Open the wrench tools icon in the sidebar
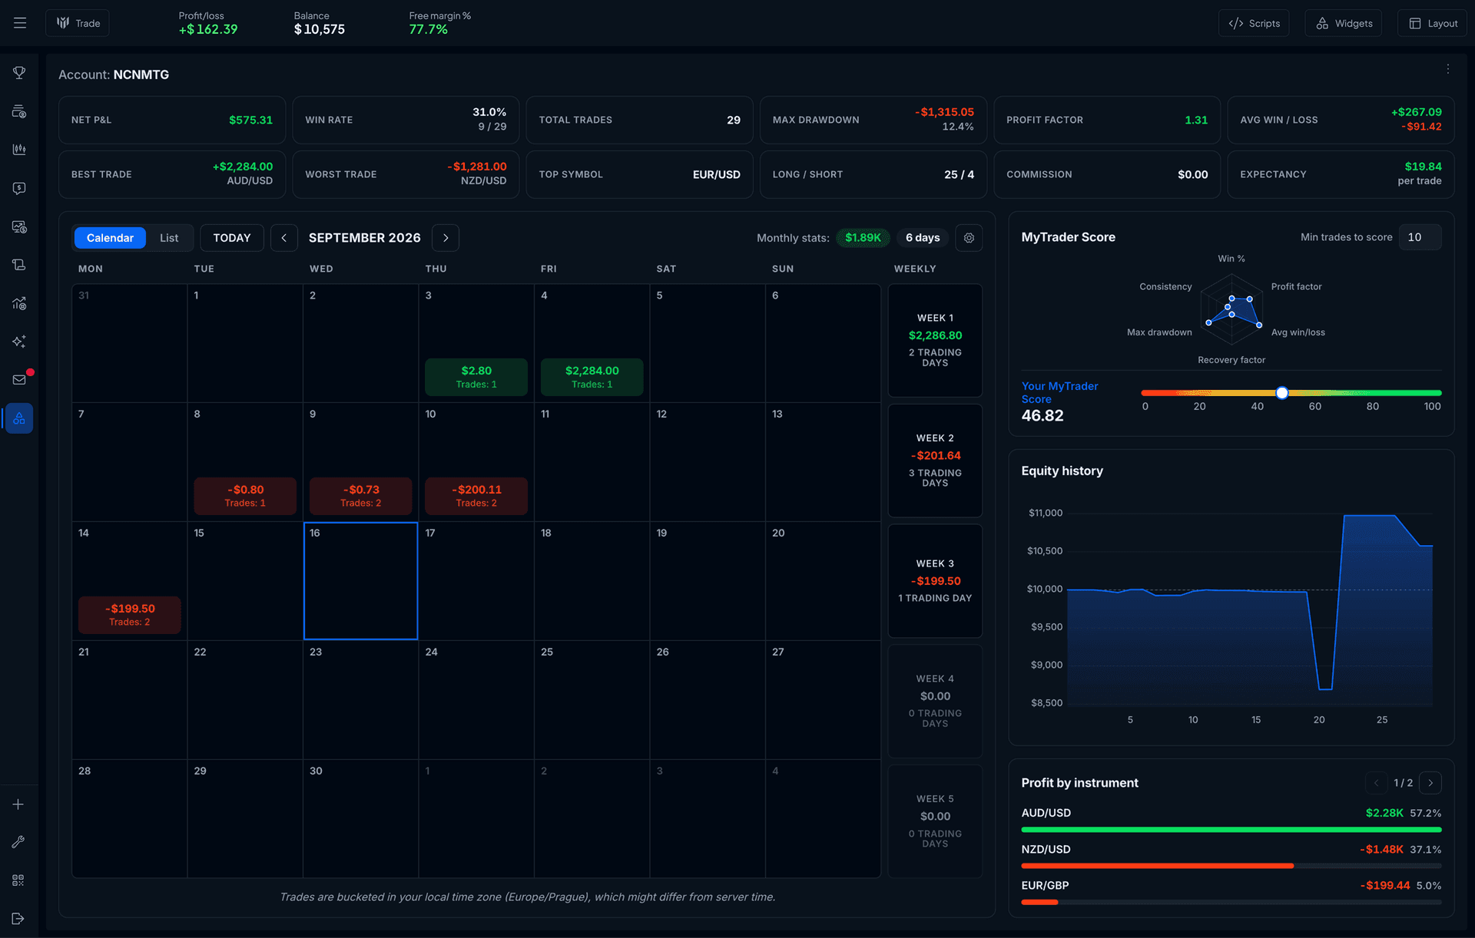Viewport: 1475px width, 938px height. tap(18, 842)
